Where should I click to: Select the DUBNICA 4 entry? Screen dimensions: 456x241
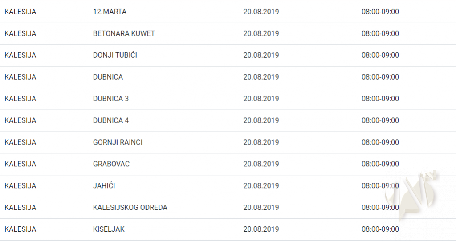tap(111, 120)
